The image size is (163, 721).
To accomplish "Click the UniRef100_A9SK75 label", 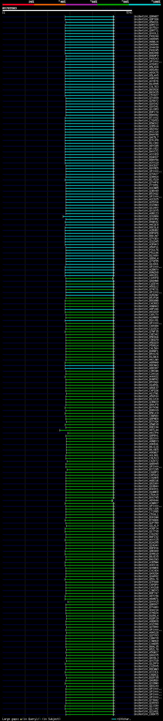I will click(146, 73).
